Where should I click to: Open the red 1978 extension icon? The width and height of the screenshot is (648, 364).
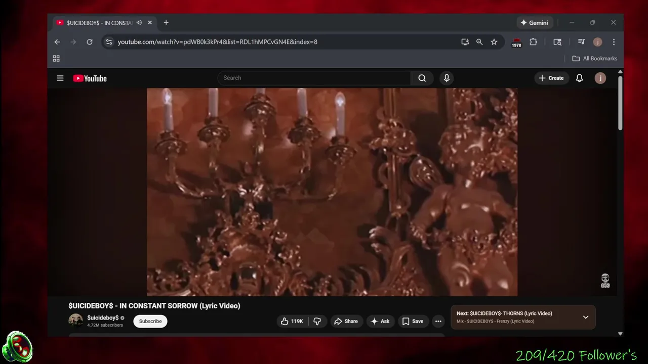pos(516,42)
